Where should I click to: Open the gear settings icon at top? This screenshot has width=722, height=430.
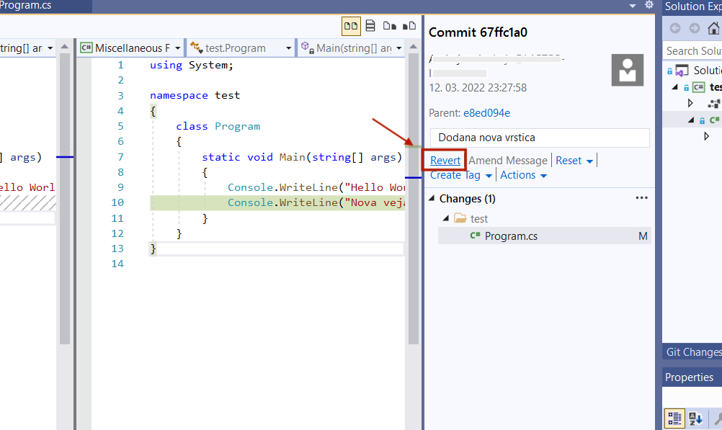tap(649, 5)
